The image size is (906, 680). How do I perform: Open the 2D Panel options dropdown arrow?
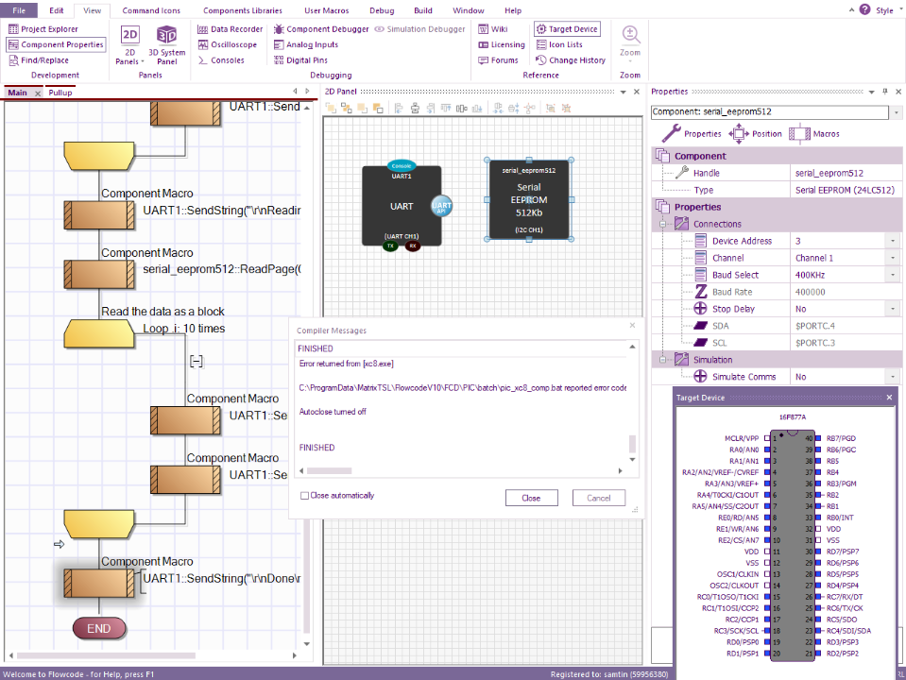click(x=623, y=92)
